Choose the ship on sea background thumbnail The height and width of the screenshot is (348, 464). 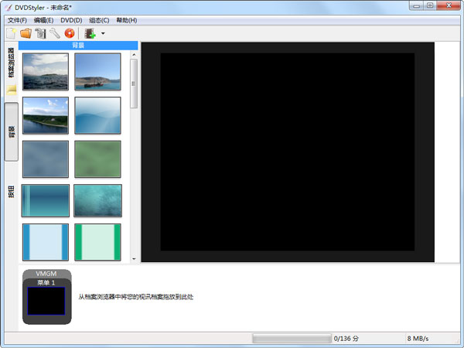pos(97,72)
